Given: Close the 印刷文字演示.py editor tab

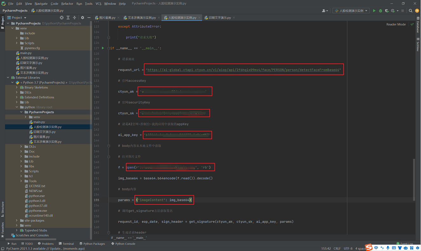Looking at the screenshot, I should coord(234,18).
